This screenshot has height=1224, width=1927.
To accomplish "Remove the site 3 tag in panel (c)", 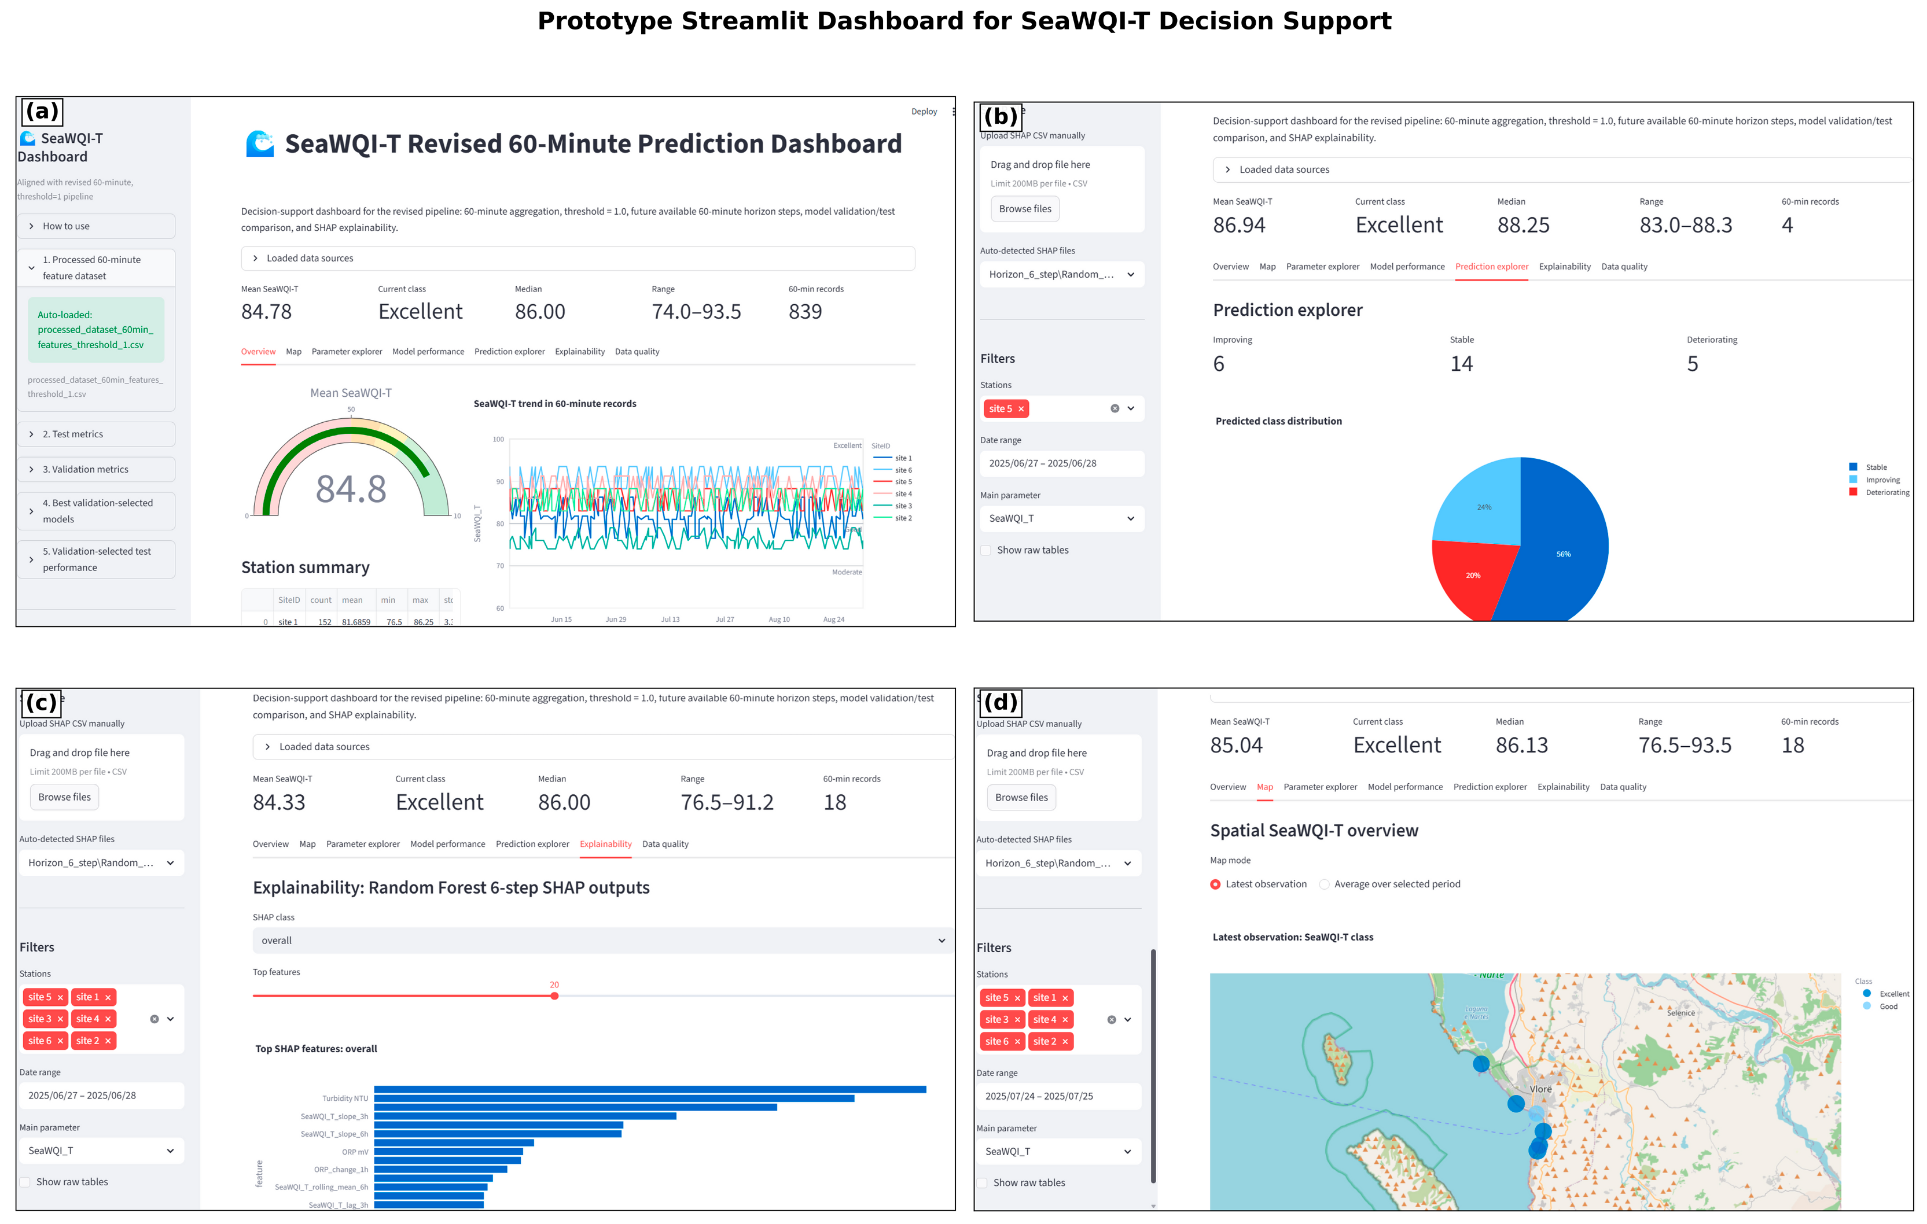I will coord(60,1019).
